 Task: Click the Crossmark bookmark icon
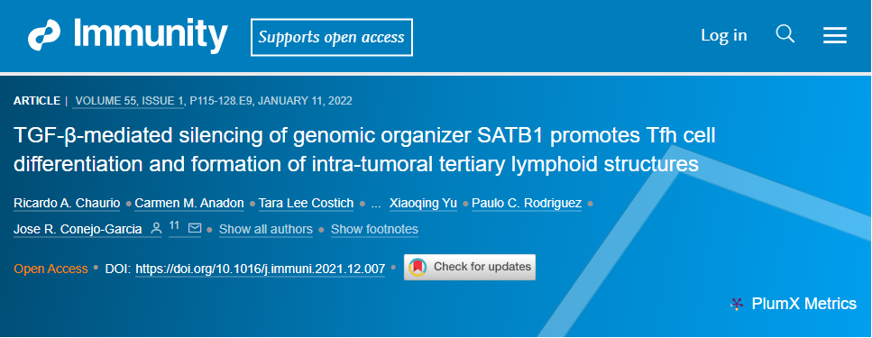pyautogui.click(x=418, y=268)
